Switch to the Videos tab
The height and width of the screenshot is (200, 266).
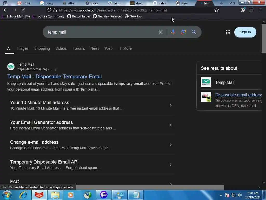(x=61, y=48)
